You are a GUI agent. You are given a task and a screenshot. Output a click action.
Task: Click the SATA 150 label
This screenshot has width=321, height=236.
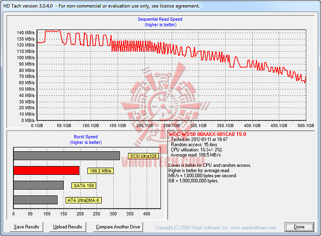84,186
